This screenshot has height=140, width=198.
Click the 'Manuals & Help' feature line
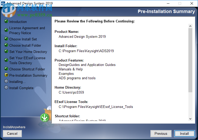click(71, 69)
